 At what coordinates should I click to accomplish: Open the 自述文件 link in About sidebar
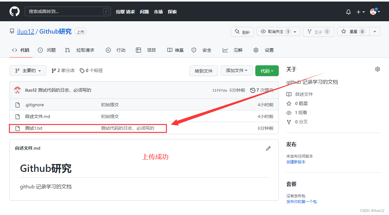300,94
